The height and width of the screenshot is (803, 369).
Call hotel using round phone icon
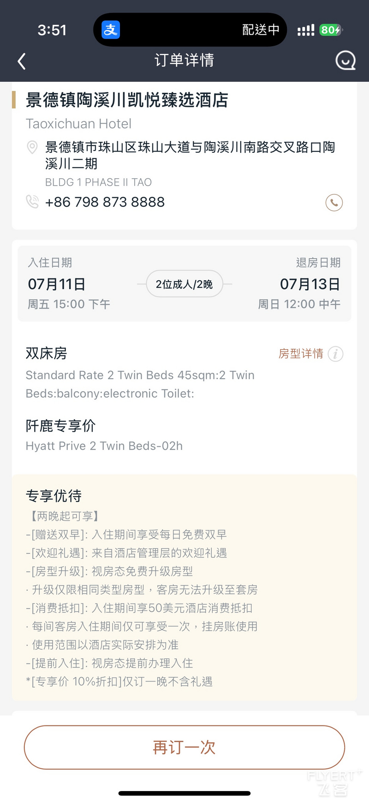(334, 202)
